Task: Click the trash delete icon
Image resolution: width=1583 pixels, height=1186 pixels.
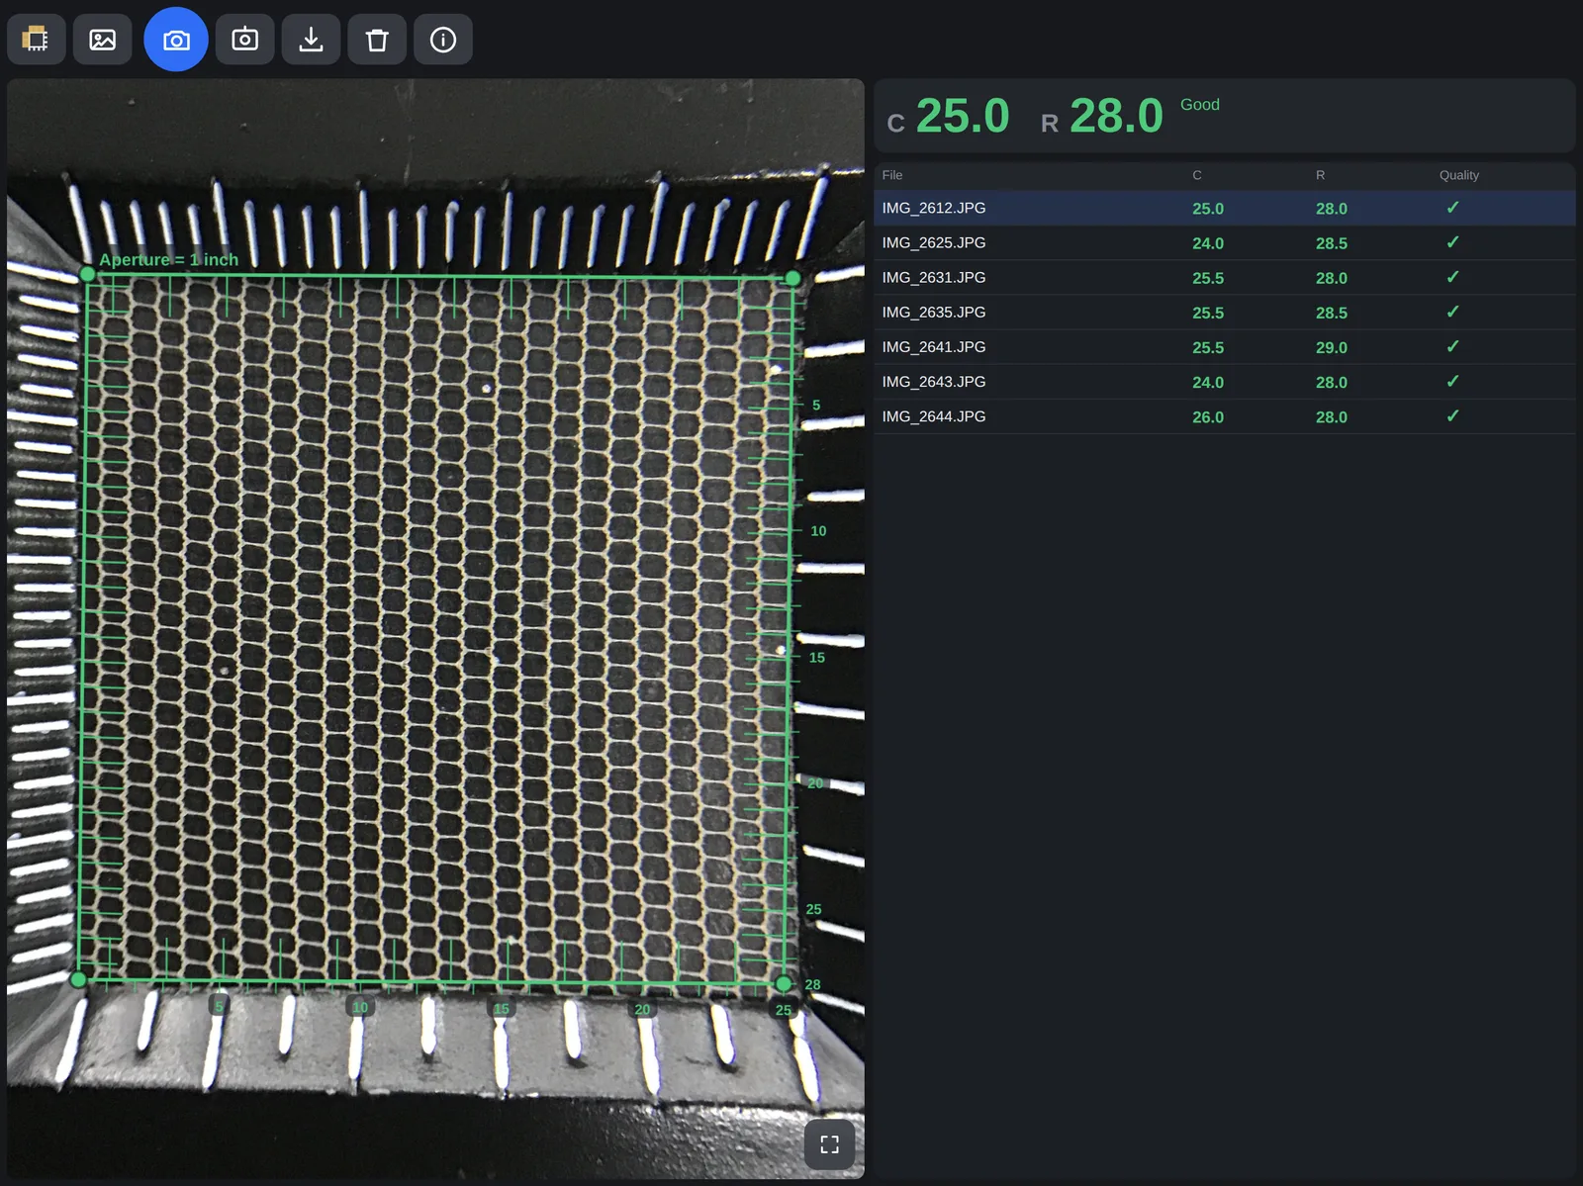Action: click(x=377, y=40)
